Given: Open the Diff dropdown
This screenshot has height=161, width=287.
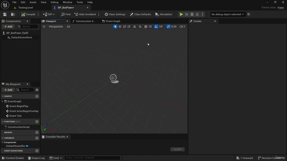Looking at the screenshot, I should click(x=49, y=14).
